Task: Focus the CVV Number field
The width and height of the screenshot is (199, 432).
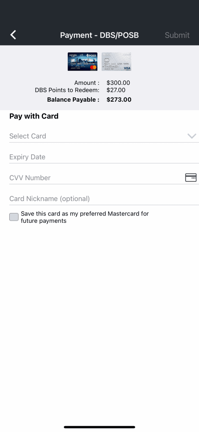Action: point(96,178)
